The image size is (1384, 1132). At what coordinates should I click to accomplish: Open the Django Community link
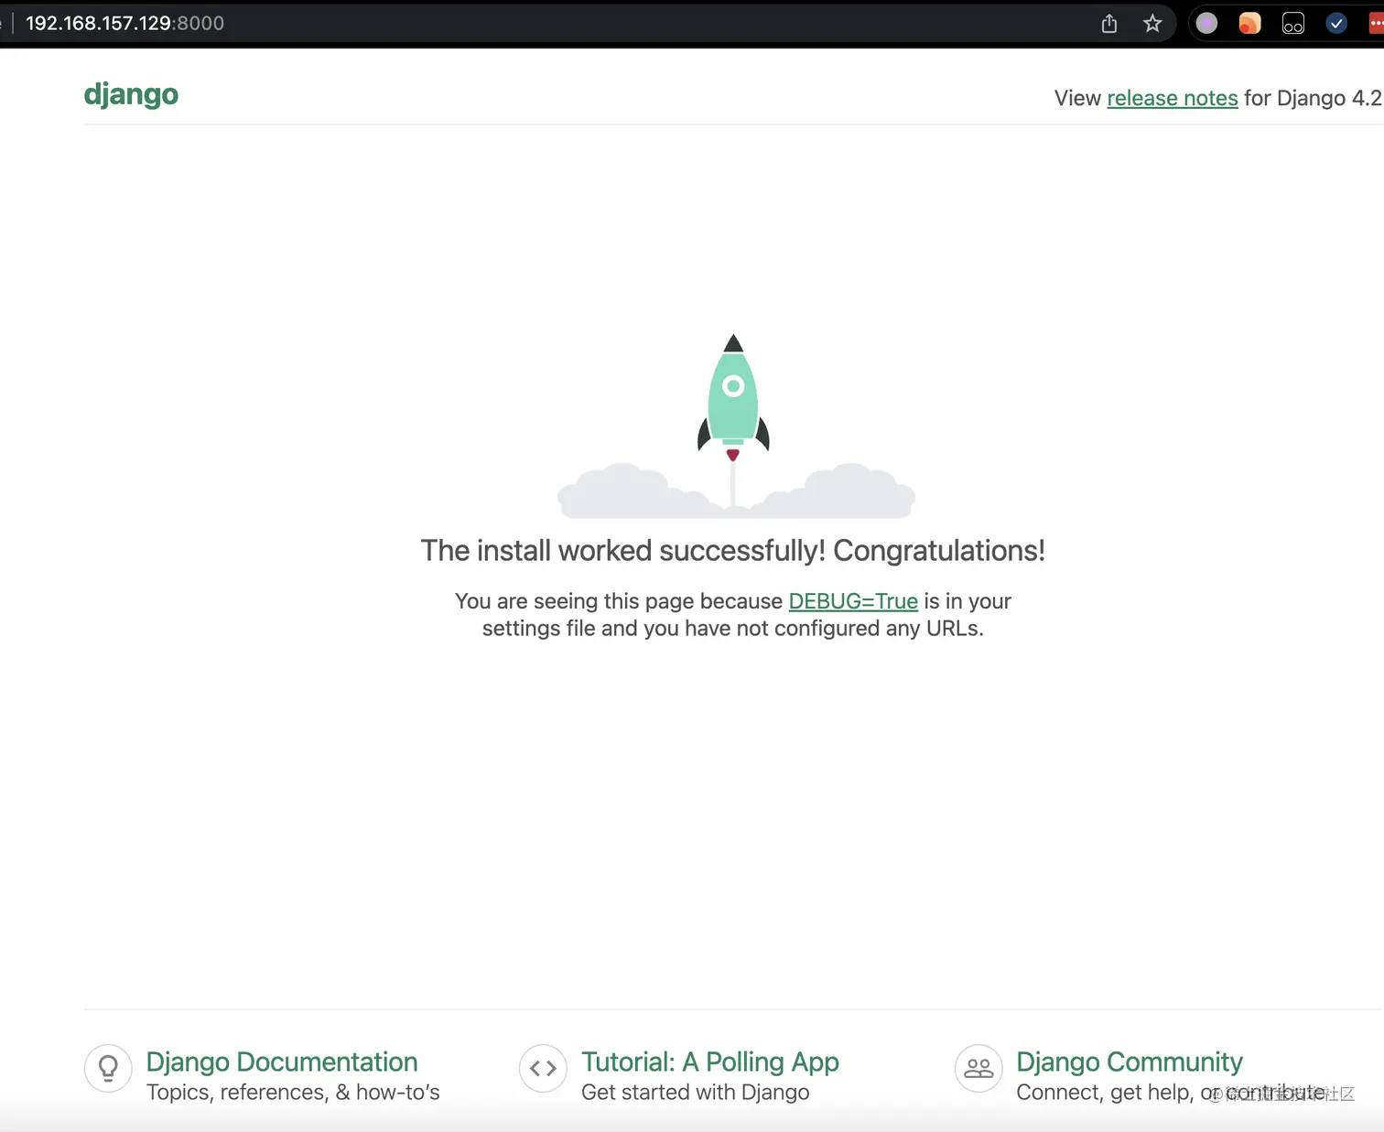pyautogui.click(x=1130, y=1062)
